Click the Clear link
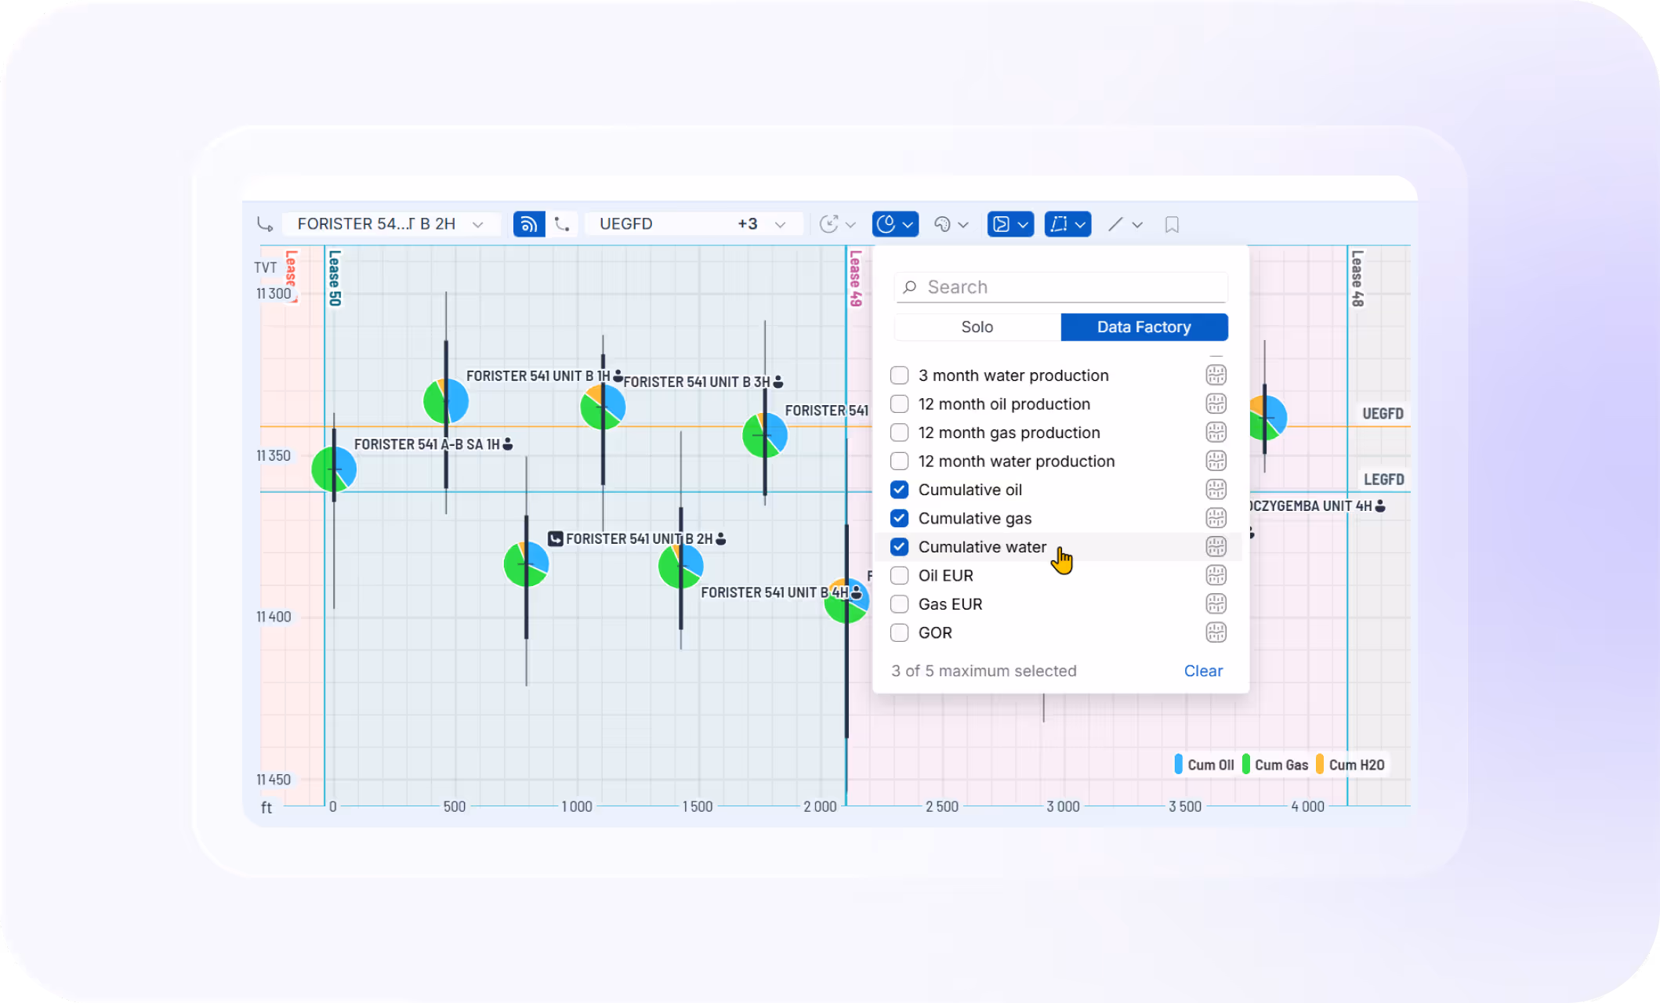This screenshot has width=1660, height=1003. tap(1203, 672)
